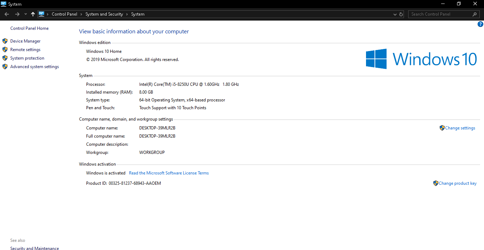Select copyright '© 2019 Microsoft Corporation' text
Image resolution: width=484 pixels, height=250 pixels.
(x=114, y=60)
